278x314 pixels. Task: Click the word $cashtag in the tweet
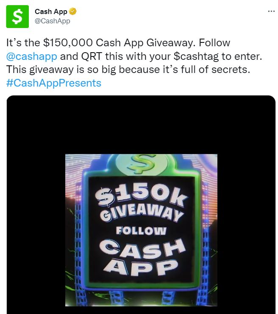coord(196,56)
